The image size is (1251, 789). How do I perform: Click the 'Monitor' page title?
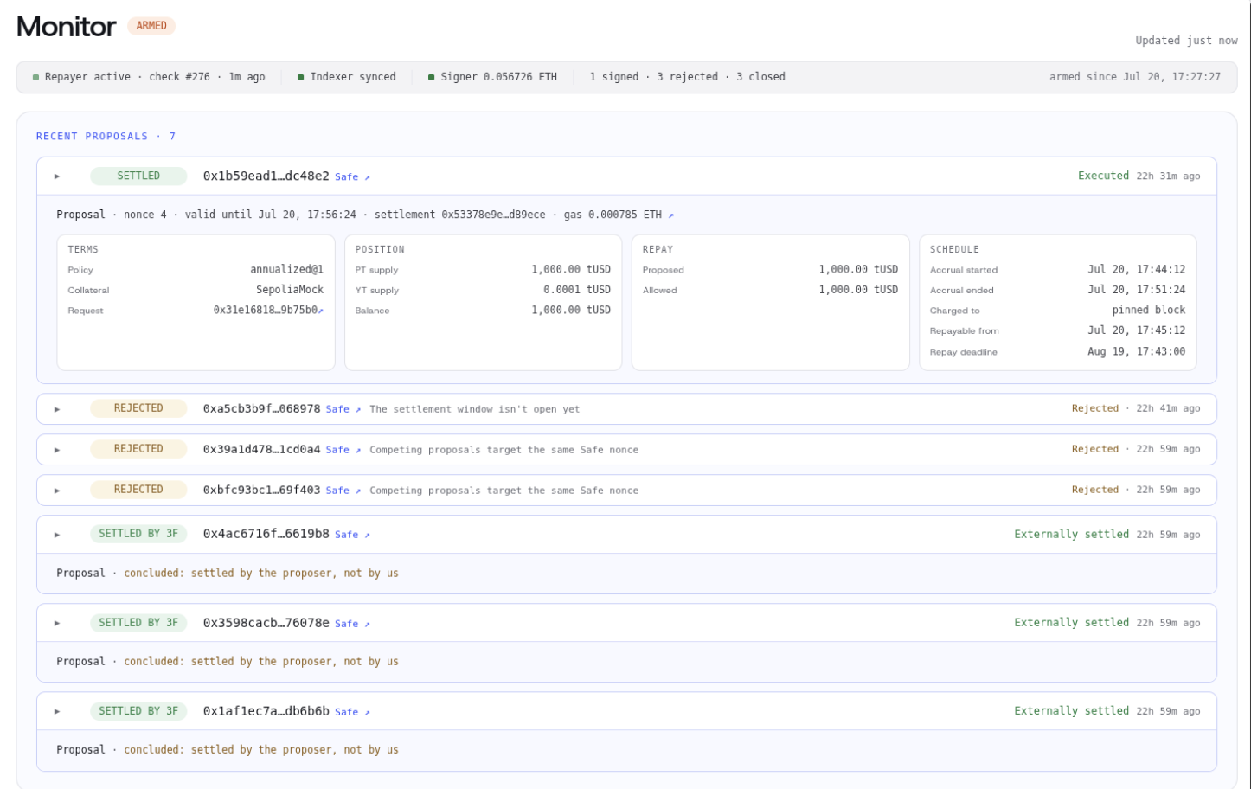66,27
